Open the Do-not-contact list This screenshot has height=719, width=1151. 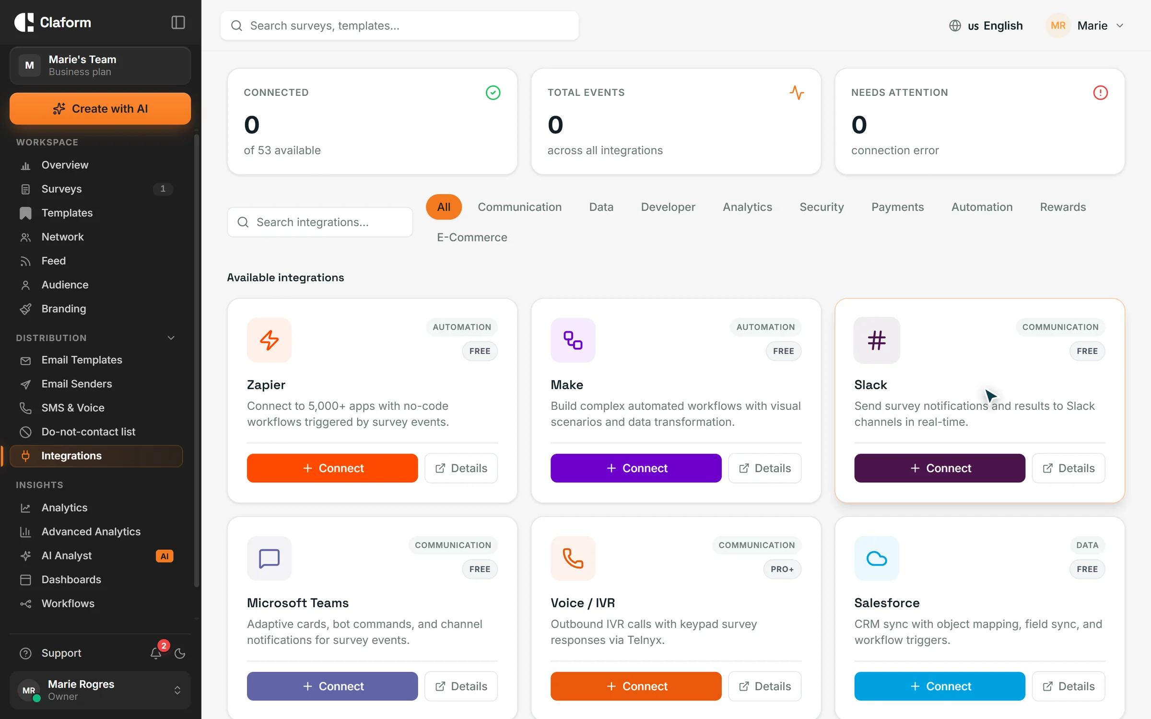point(96,432)
